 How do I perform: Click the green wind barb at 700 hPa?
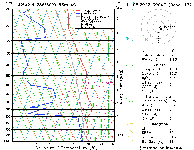pos(130,100)
